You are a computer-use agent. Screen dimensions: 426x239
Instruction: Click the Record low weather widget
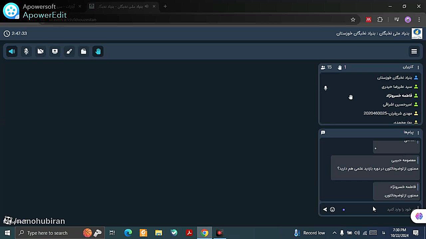click(x=310, y=233)
